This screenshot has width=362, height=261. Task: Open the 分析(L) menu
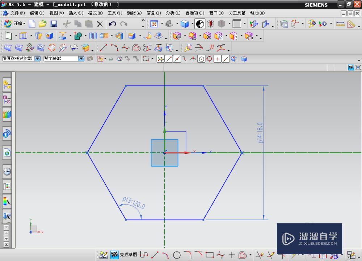click(x=173, y=13)
